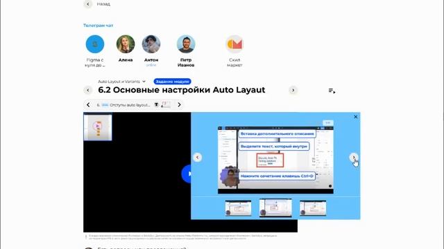
Task: Select step 6 Отступы auto layout
Action: click(123, 104)
